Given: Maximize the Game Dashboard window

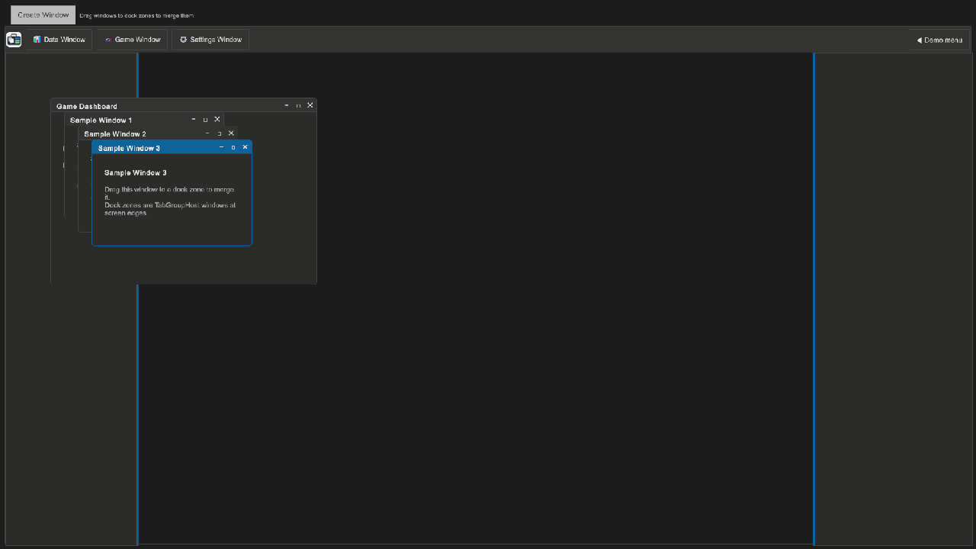Looking at the screenshot, I should tap(298, 105).
